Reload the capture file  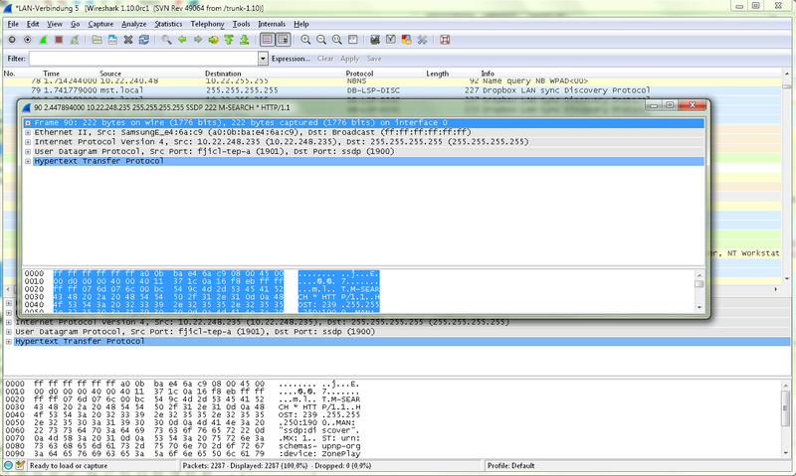pyautogui.click(x=144, y=40)
